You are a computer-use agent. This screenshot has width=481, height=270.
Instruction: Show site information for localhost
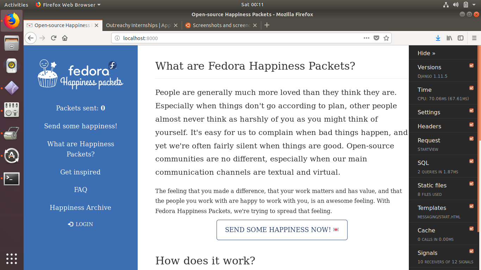tap(117, 38)
